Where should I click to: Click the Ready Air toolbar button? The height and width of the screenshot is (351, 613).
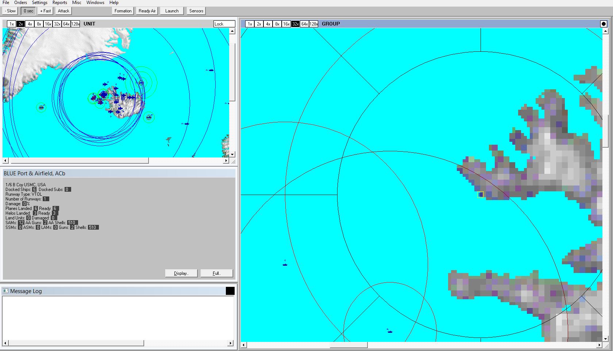[x=147, y=11]
